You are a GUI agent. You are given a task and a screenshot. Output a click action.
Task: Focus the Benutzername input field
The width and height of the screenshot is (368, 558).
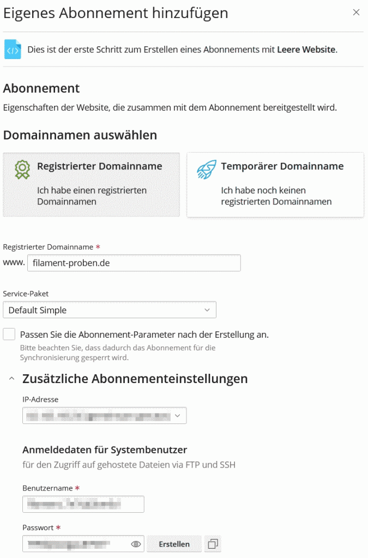pyautogui.click(x=83, y=504)
